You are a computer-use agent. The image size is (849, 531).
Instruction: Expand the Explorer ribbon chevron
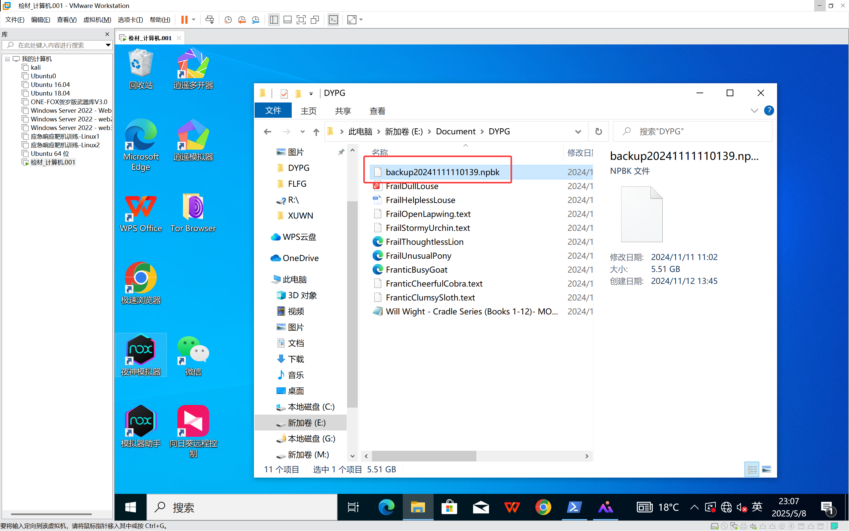click(754, 111)
